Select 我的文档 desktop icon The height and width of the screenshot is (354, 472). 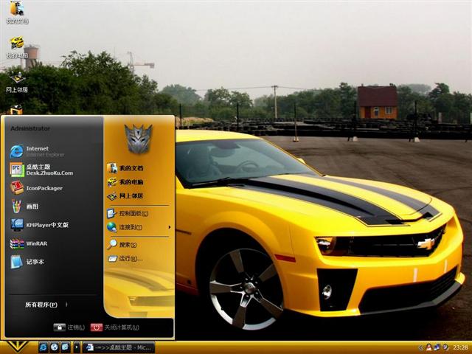(17, 12)
